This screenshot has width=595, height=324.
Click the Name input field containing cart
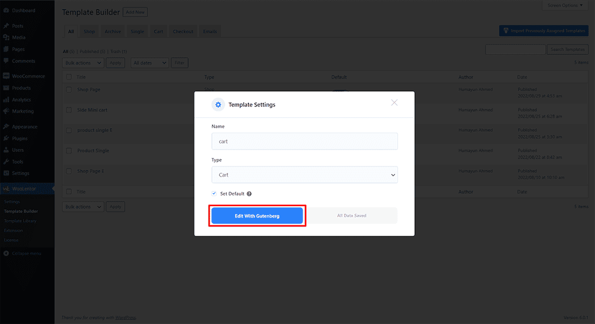coord(304,141)
